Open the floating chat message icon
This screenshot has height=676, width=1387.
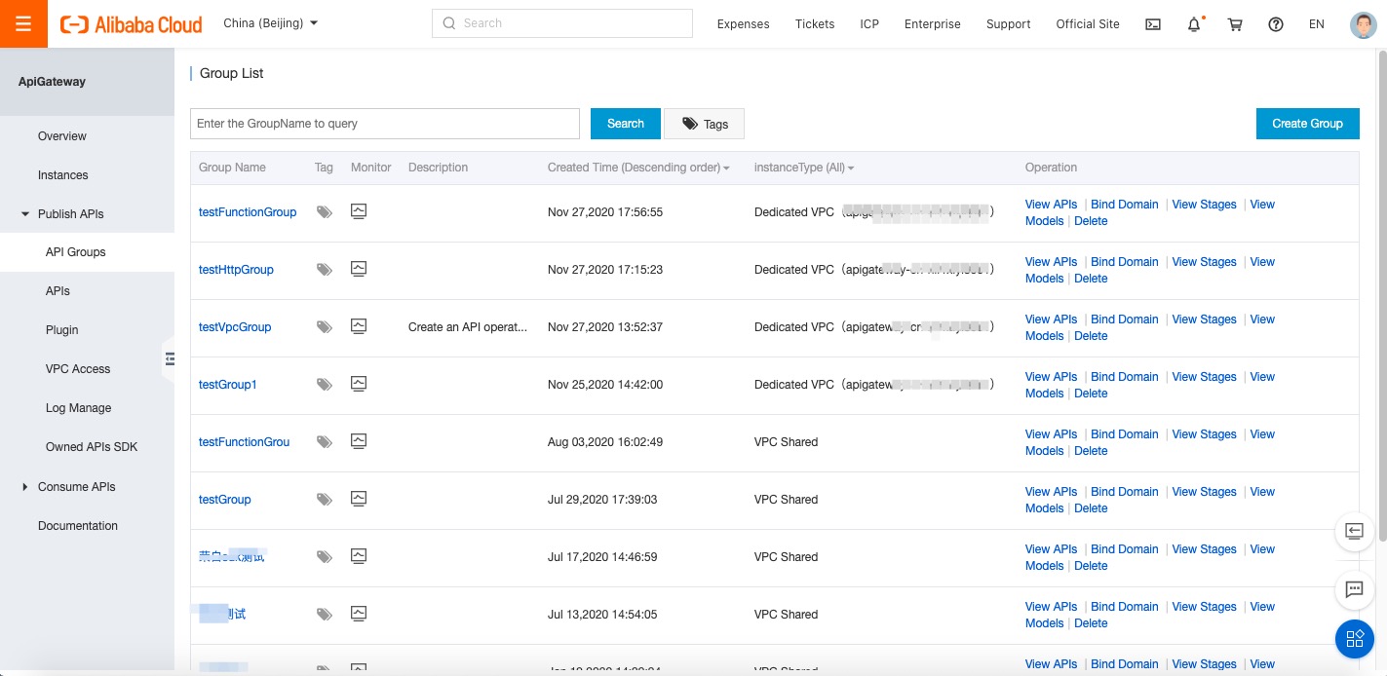coord(1354,589)
